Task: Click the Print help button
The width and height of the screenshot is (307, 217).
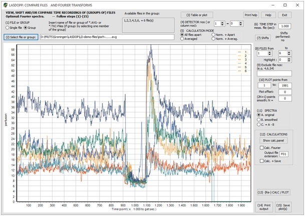Action: [251, 15]
